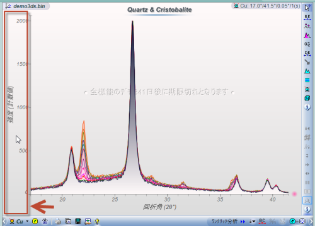
Task: Click the BE background edit tool
Action: pyautogui.click(x=307, y=17)
